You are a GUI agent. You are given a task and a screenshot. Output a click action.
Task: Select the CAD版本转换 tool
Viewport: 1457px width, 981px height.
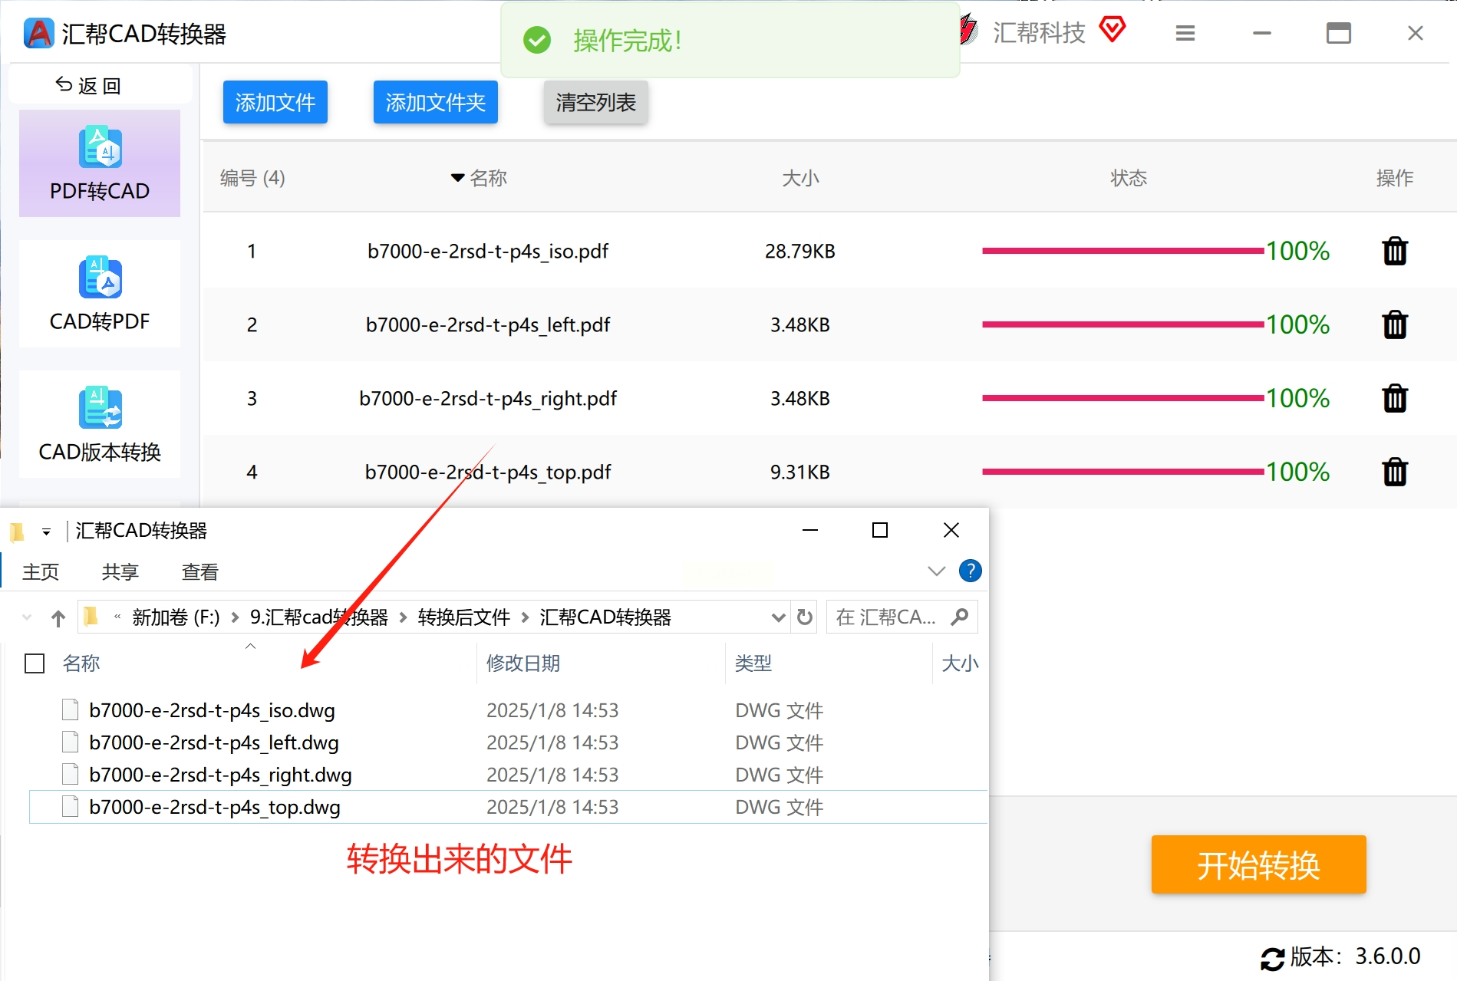click(100, 424)
